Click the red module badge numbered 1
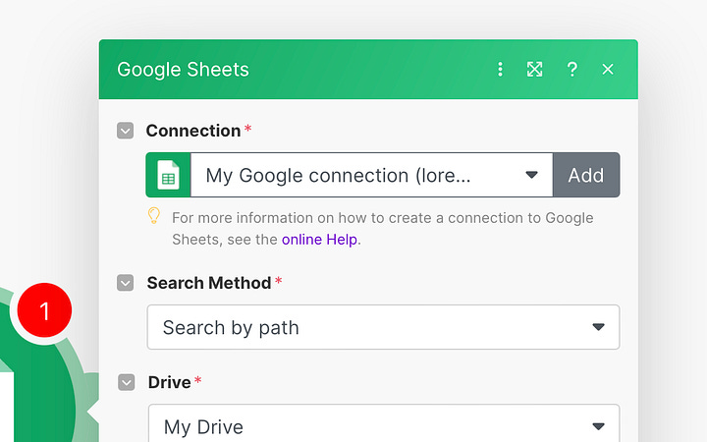707x442 pixels. pos(44,310)
